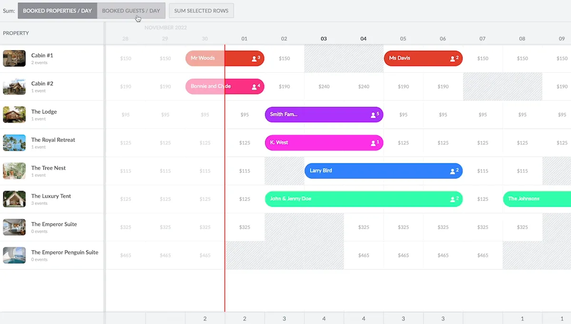Click guest icon on Larry Bird booking

tap(453, 171)
